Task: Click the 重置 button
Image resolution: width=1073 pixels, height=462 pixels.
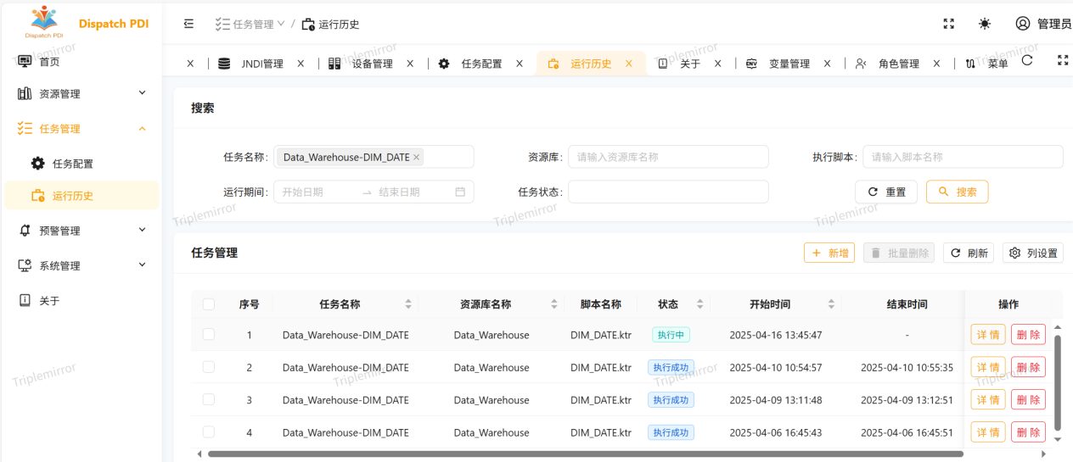Action: (886, 192)
